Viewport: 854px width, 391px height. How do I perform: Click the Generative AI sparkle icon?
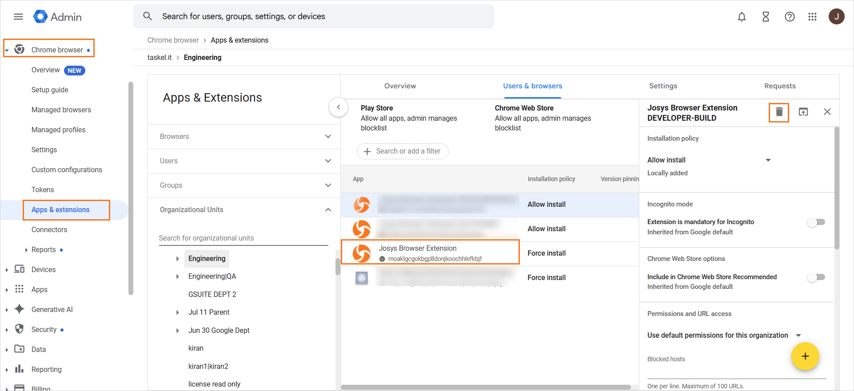coord(20,309)
